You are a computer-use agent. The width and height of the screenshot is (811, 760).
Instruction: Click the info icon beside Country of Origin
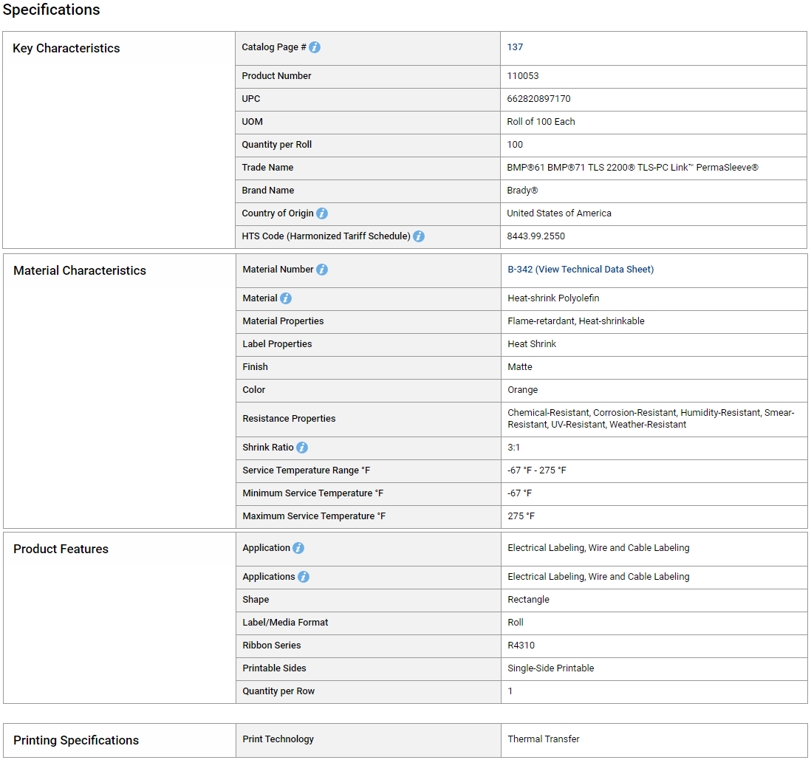tap(322, 213)
